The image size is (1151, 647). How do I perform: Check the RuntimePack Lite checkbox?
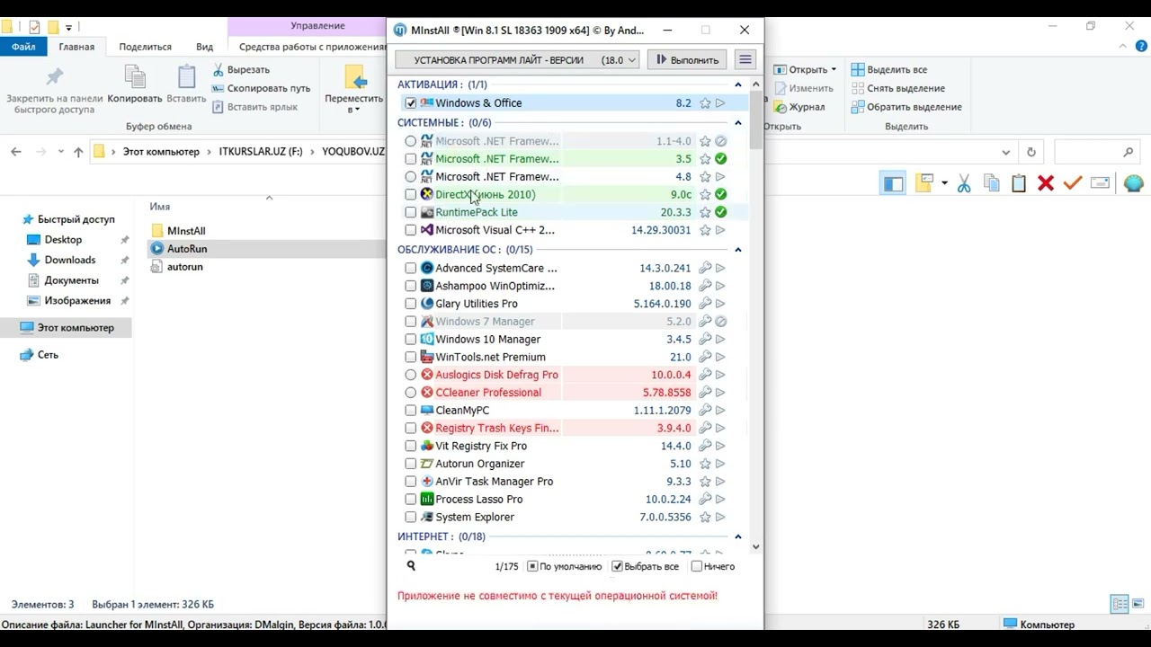click(x=411, y=212)
